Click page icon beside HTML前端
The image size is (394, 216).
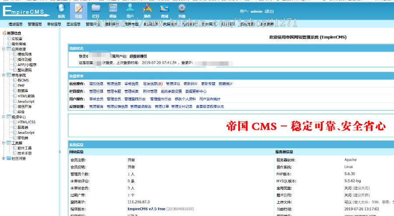[x=15, y=96]
